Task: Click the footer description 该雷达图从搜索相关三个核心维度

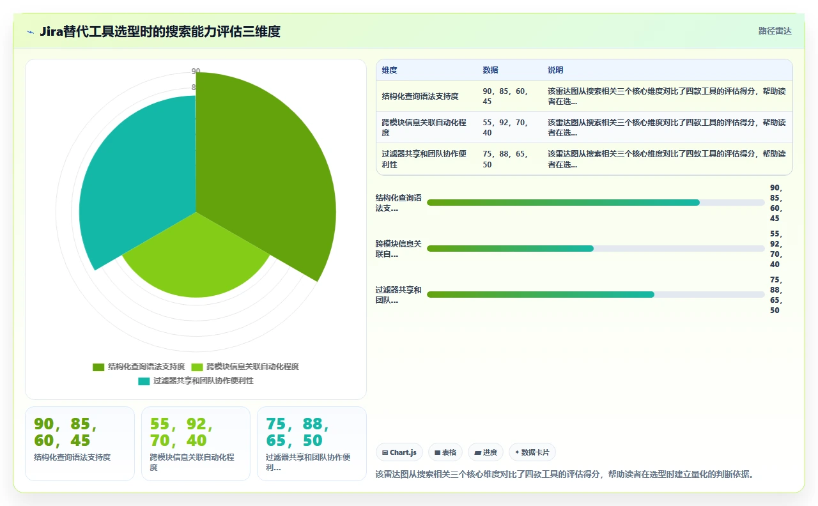Action: click(x=566, y=474)
